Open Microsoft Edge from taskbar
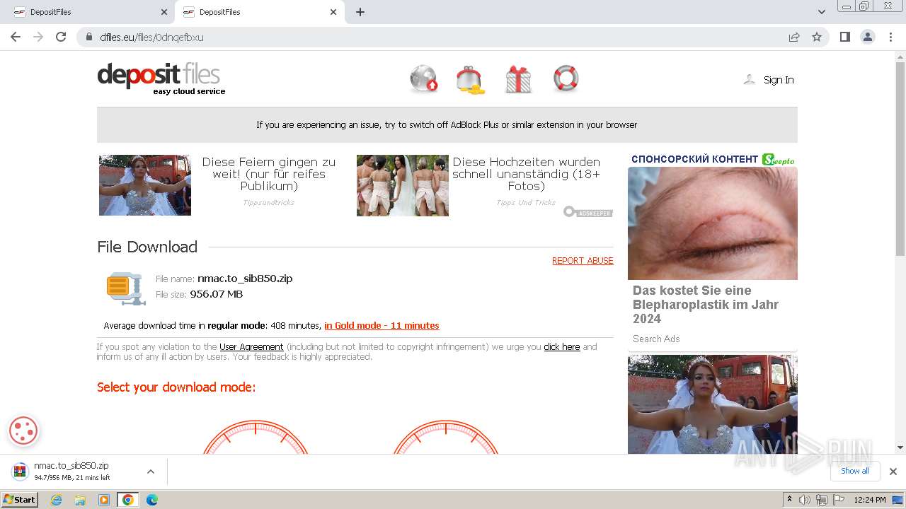This screenshot has width=906, height=509. point(151,500)
